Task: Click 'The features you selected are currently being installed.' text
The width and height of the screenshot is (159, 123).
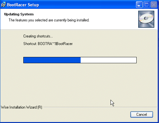Action: (49, 20)
